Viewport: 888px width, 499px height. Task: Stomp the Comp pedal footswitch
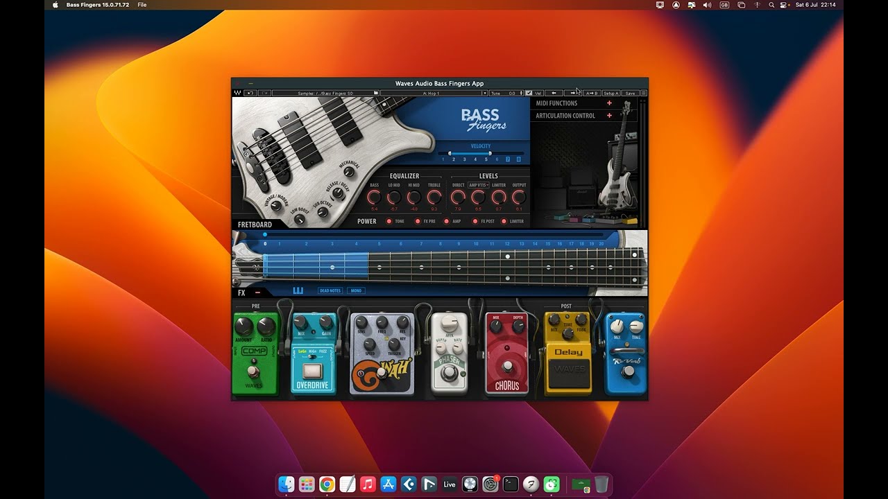click(253, 371)
